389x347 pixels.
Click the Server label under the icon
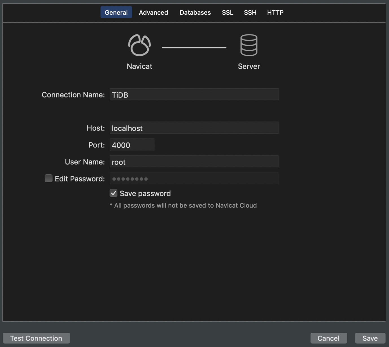click(249, 66)
